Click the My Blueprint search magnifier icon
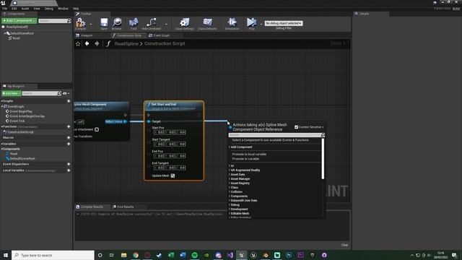 [x=59, y=93]
